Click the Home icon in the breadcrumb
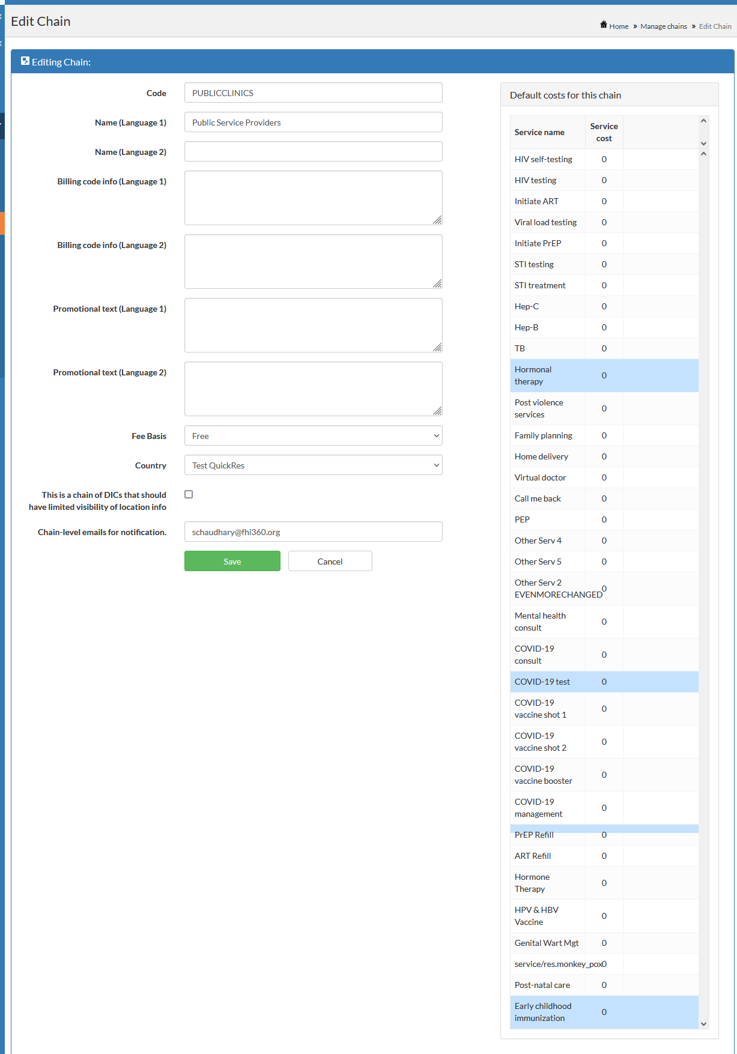 pyautogui.click(x=603, y=25)
